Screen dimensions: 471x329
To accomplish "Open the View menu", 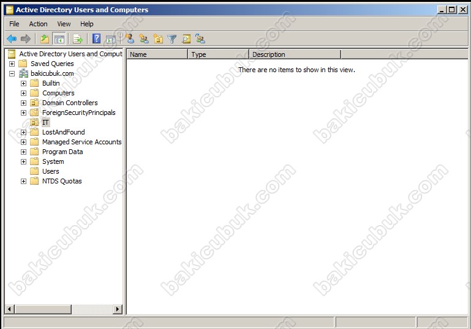I will click(64, 24).
